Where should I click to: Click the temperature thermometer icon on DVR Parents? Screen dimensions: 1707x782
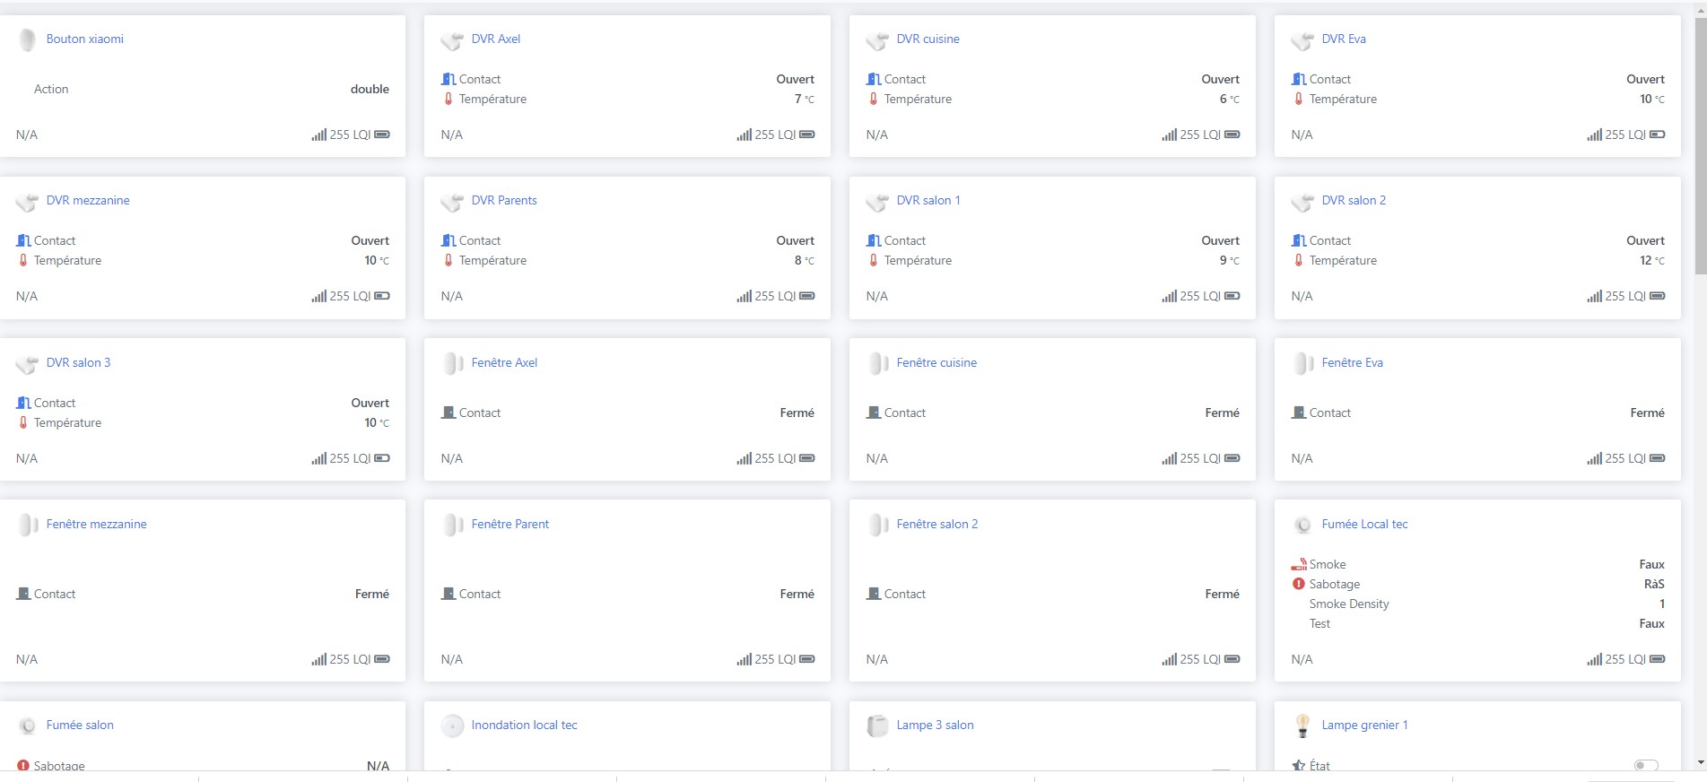[449, 260]
